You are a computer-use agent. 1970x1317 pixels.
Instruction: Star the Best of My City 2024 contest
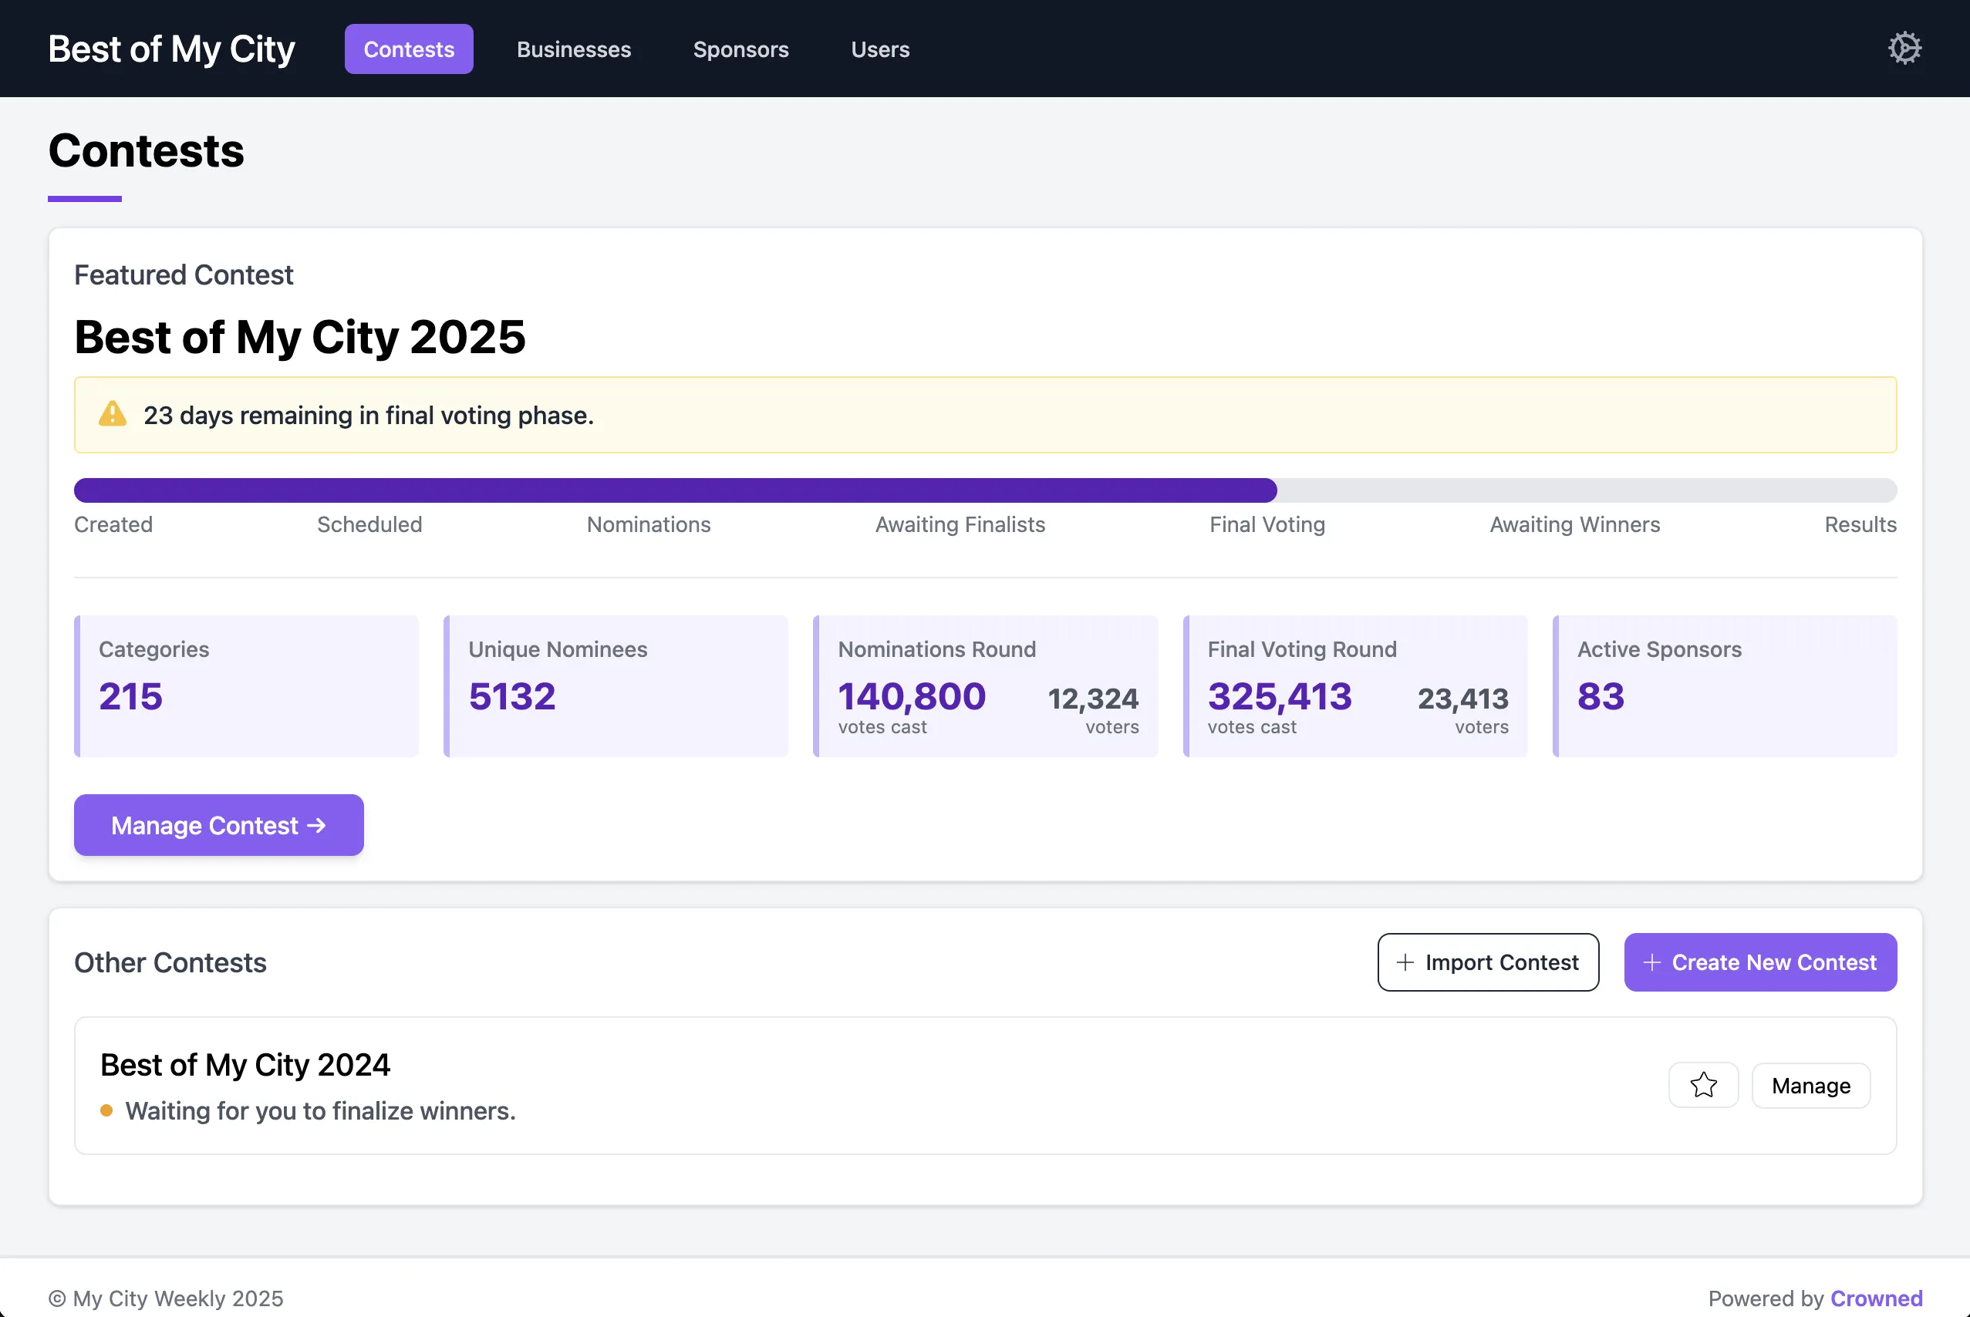pyautogui.click(x=1703, y=1085)
